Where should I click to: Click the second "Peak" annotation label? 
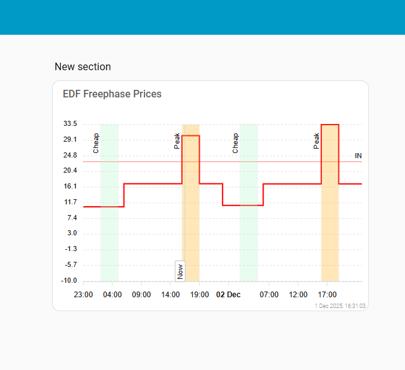[317, 141]
